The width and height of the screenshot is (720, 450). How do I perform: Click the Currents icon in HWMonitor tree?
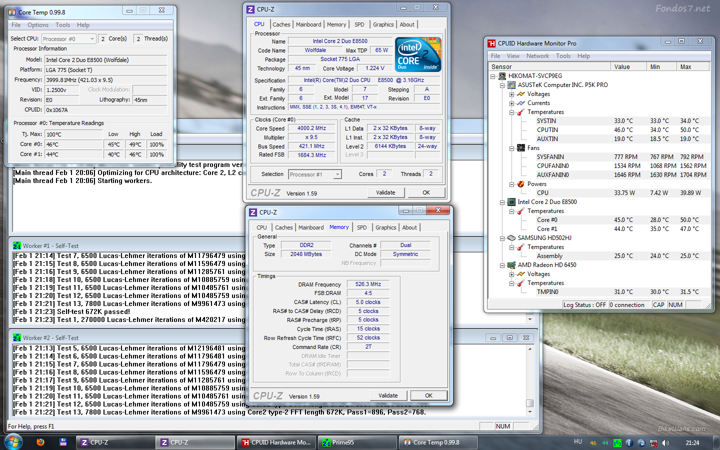tap(521, 103)
